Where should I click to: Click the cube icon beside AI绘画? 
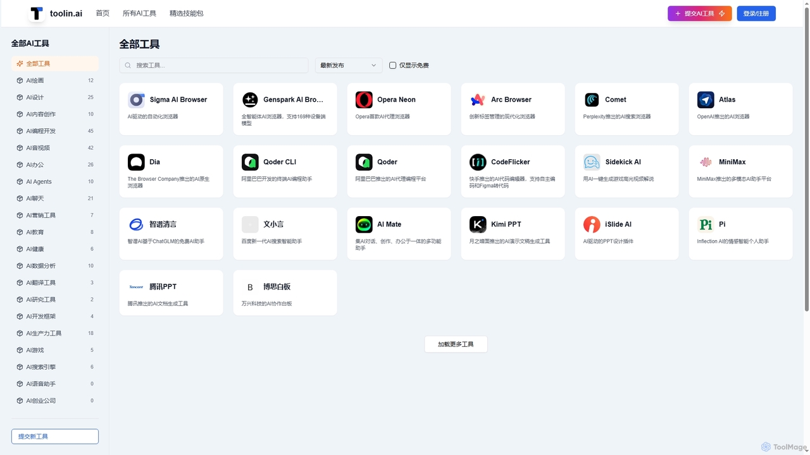pyautogui.click(x=20, y=80)
